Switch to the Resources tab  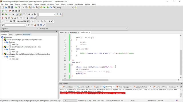point(27,35)
